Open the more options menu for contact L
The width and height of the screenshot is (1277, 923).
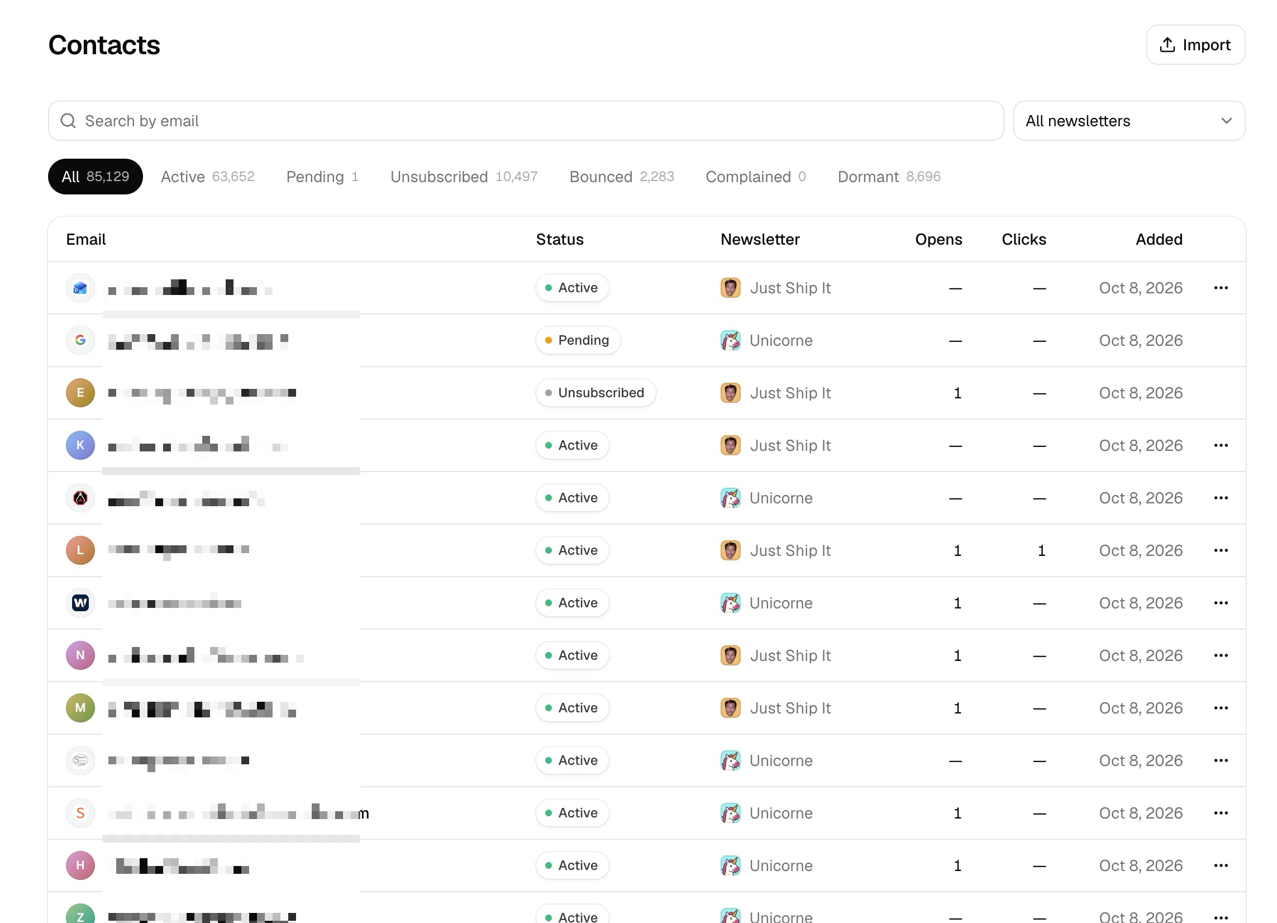(1221, 550)
